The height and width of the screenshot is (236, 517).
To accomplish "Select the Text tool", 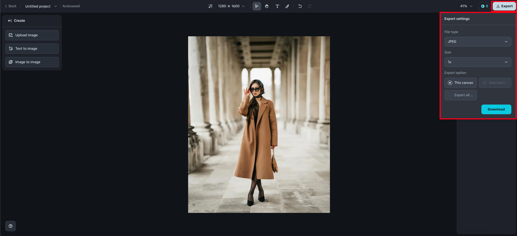I will [x=277, y=6].
